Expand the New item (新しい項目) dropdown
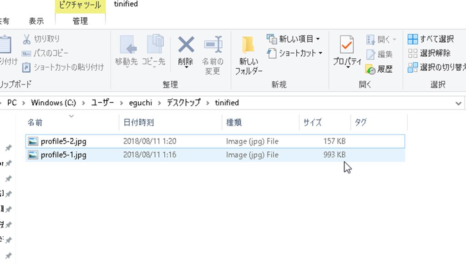This screenshot has width=466, height=264. [318, 39]
